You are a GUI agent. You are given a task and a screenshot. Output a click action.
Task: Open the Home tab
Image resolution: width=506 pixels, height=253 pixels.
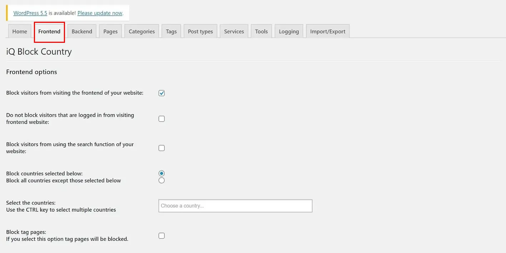[x=20, y=31]
